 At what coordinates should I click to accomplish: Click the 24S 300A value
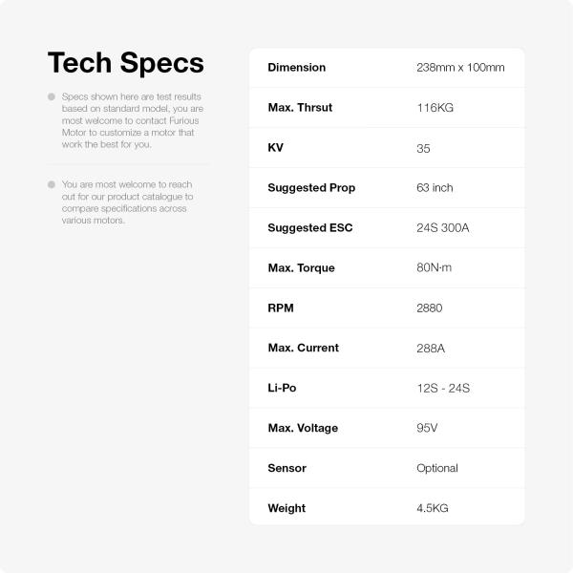click(x=443, y=228)
